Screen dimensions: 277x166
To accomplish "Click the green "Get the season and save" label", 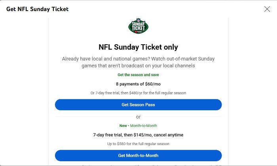I will click(138, 75).
